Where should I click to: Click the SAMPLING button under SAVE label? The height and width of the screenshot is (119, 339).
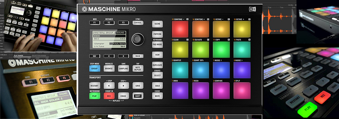(123, 68)
